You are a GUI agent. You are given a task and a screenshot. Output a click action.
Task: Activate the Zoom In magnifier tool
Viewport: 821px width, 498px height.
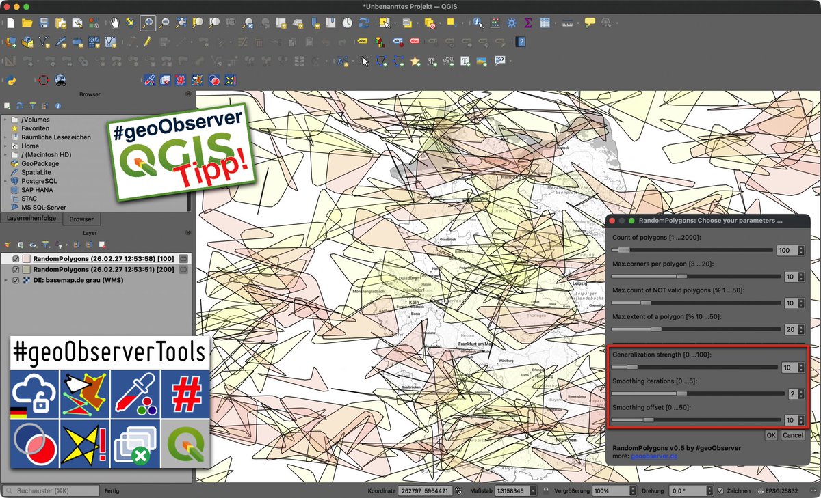pyautogui.click(x=148, y=23)
